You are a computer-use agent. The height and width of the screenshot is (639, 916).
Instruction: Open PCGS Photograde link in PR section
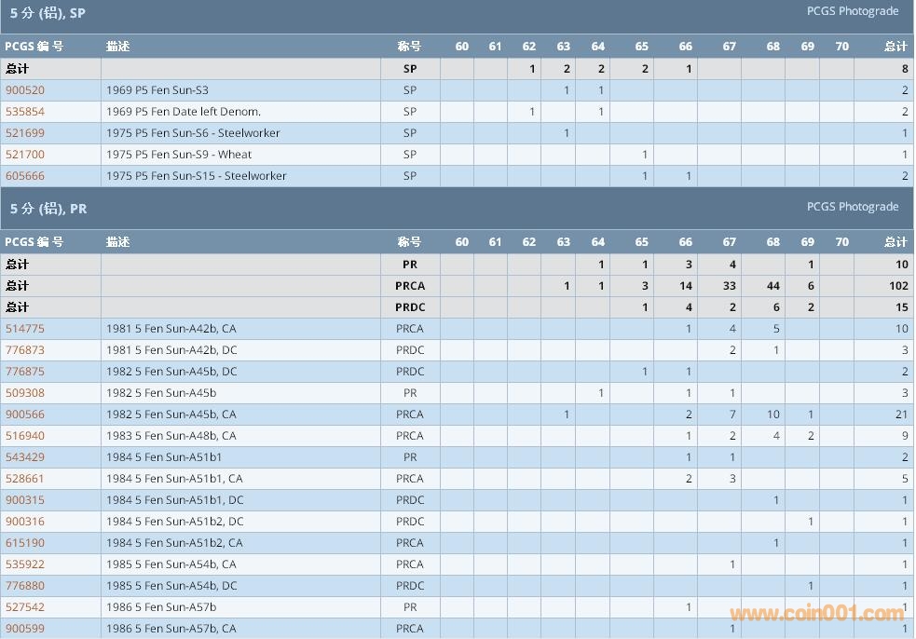852,207
